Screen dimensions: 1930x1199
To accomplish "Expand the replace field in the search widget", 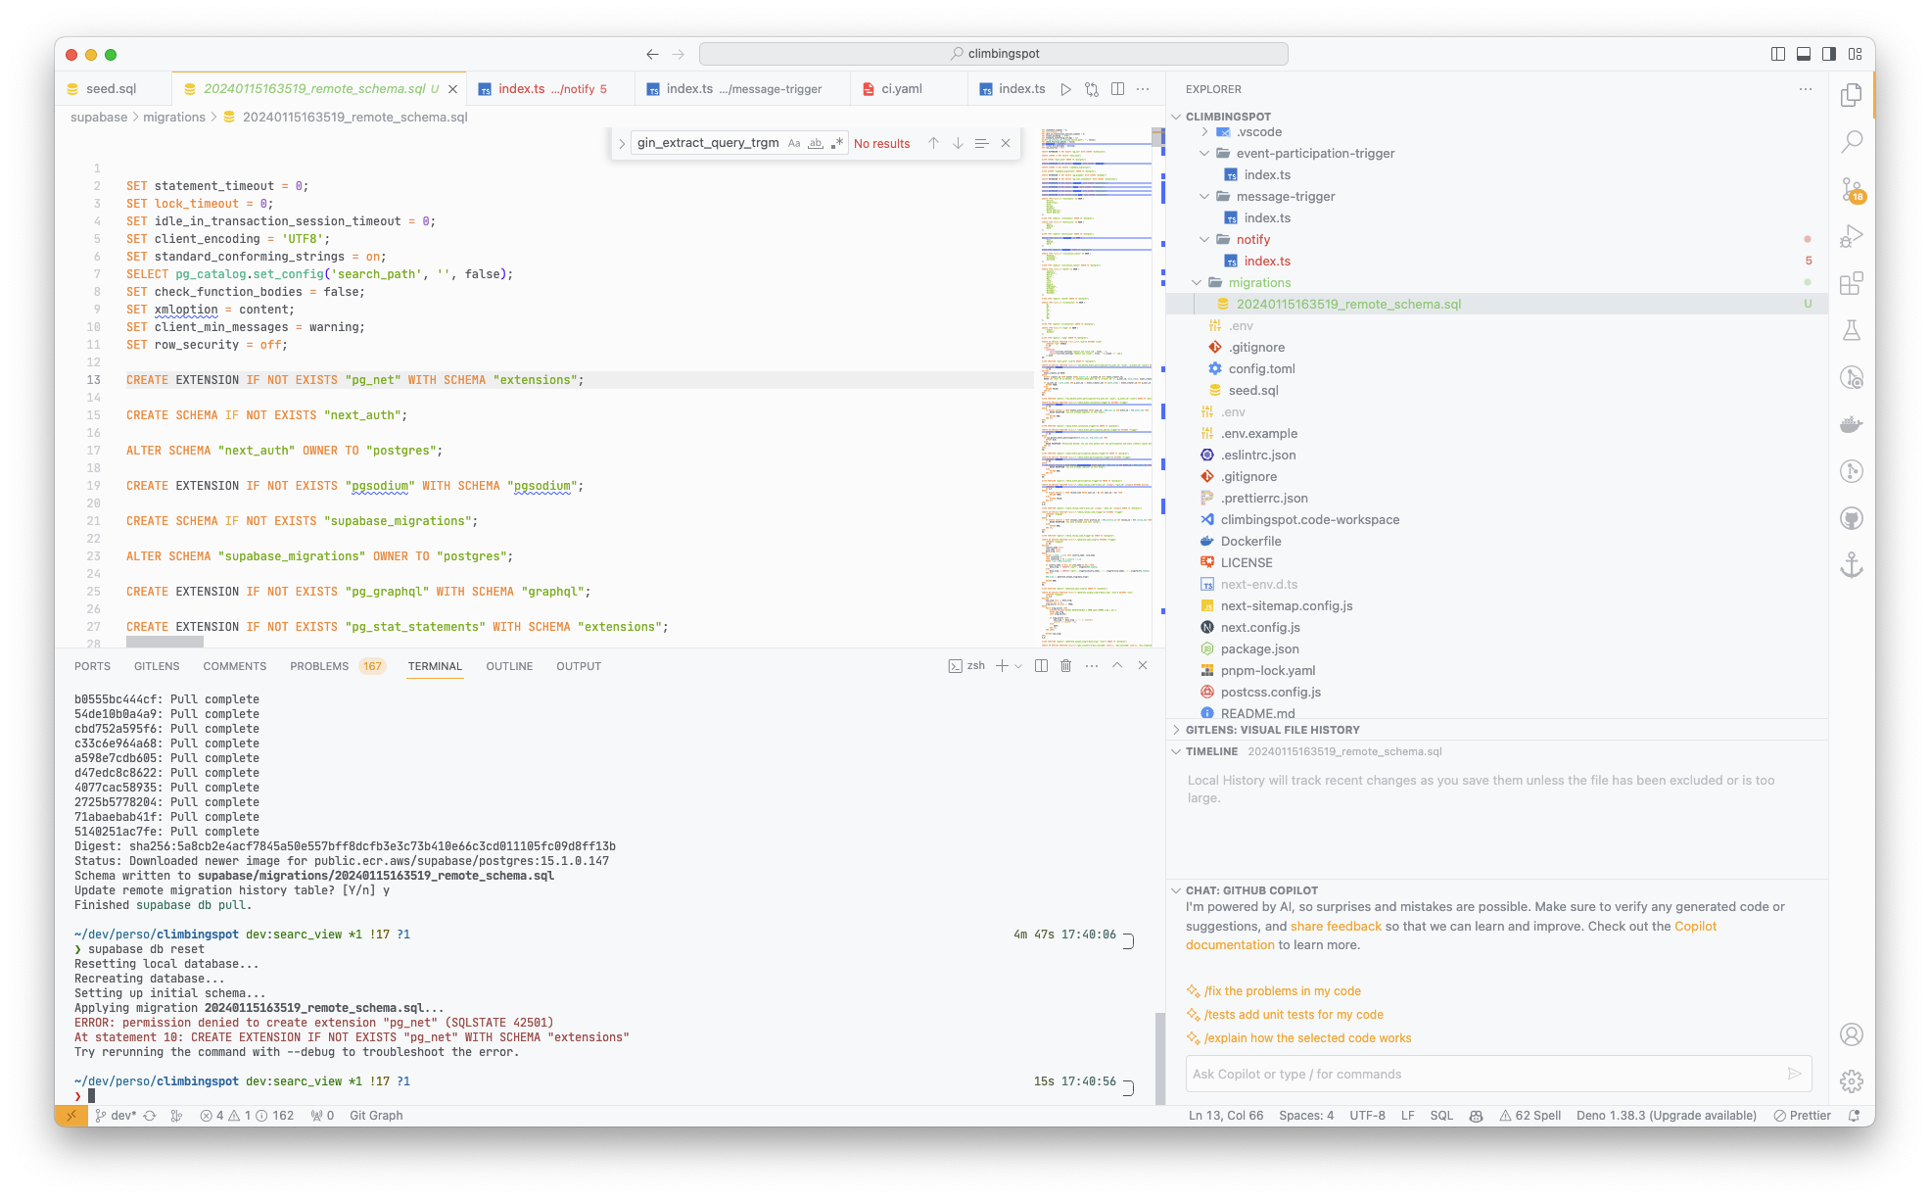I will [623, 143].
